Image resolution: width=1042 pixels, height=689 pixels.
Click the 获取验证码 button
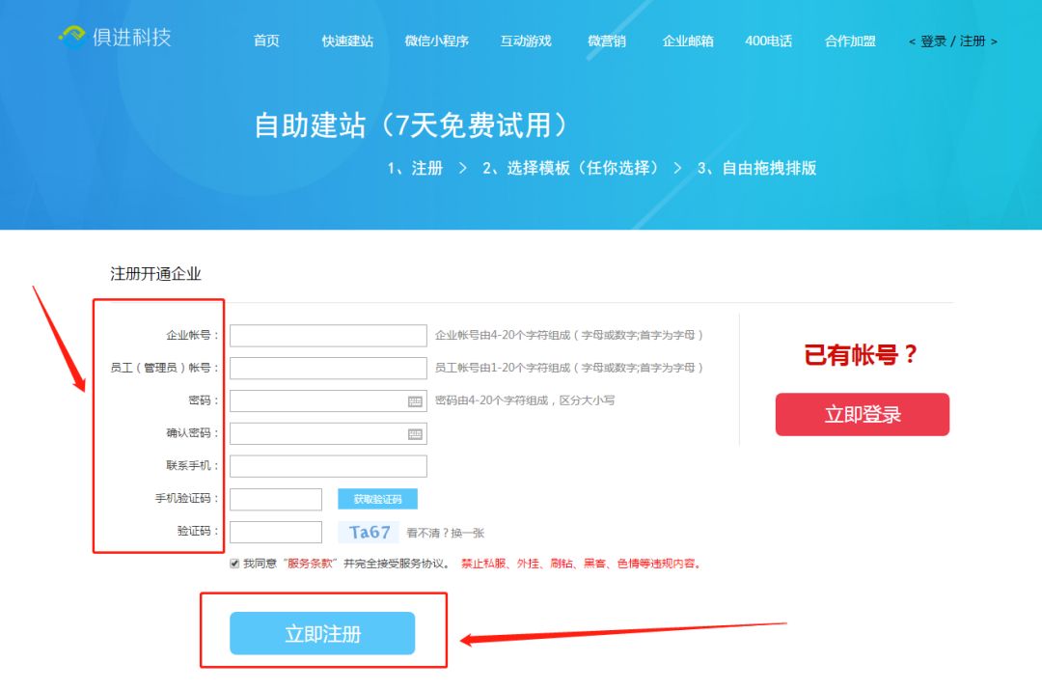tap(377, 499)
